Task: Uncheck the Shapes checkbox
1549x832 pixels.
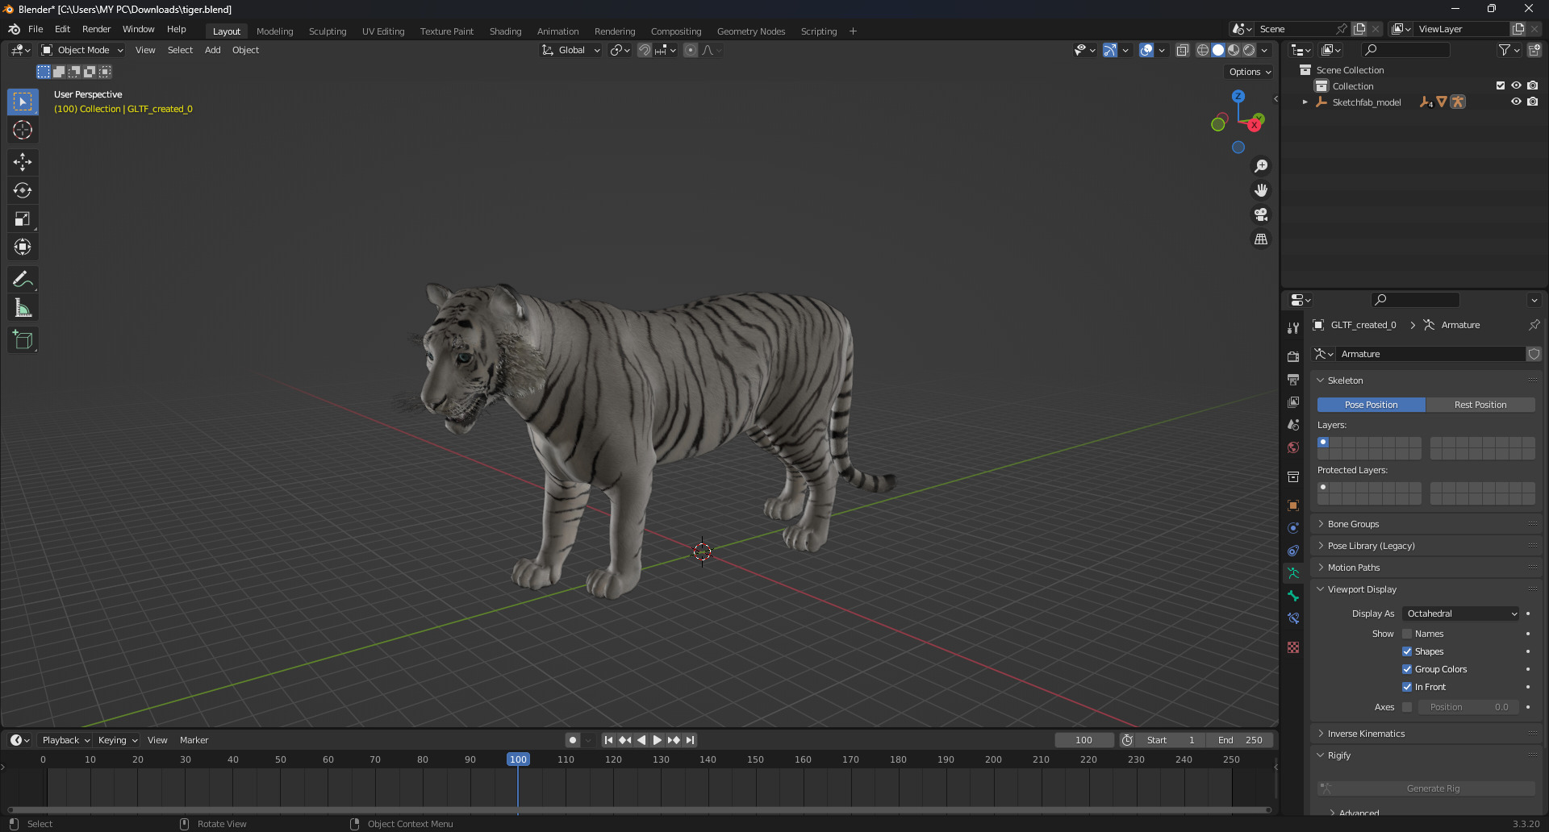Action: coord(1407,651)
